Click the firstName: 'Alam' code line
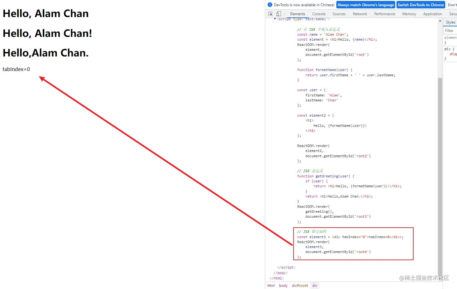457x289 pixels. pos(324,95)
